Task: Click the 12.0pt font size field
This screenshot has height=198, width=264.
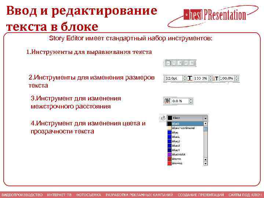Action: coord(173,78)
